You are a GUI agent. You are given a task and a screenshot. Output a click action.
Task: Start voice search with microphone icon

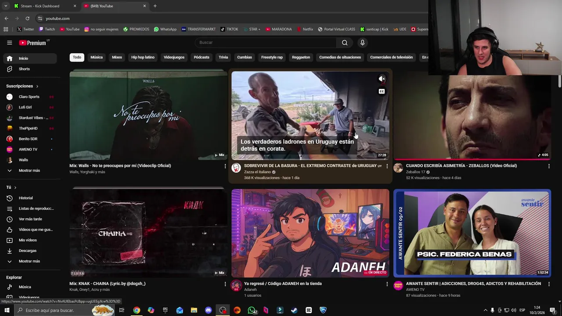[362, 43]
